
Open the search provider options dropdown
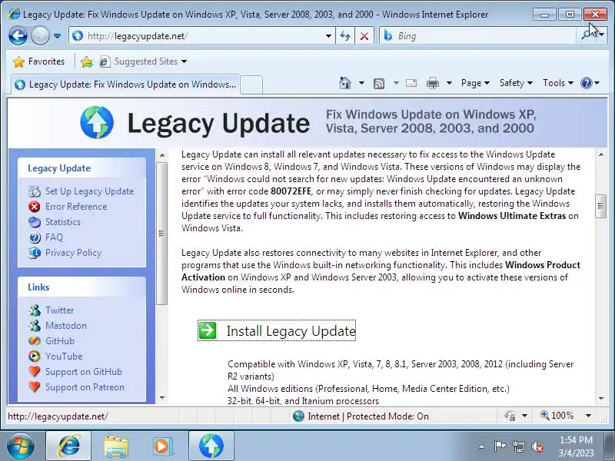pyautogui.click(x=602, y=36)
